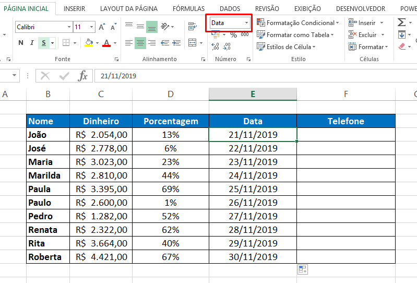
Task: Open REVISÃO tab
Action: 267,9
